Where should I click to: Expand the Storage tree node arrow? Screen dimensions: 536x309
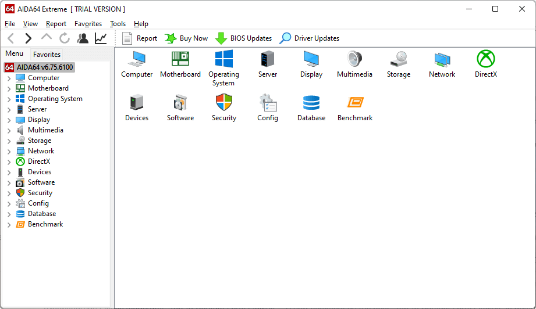coord(9,141)
